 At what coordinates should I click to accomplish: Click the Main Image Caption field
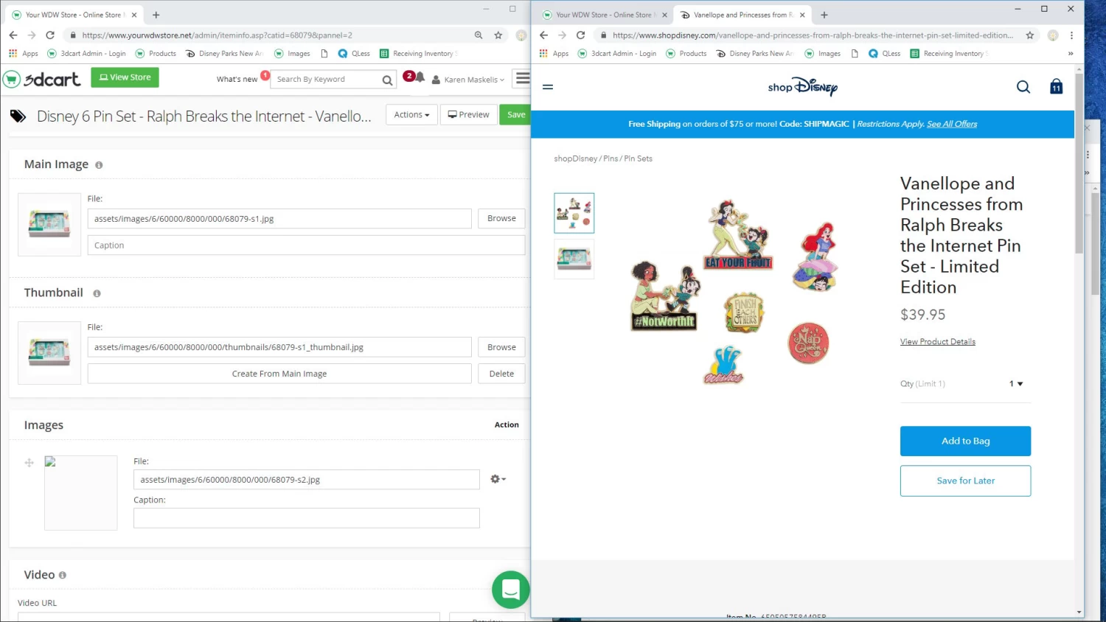[x=306, y=245]
